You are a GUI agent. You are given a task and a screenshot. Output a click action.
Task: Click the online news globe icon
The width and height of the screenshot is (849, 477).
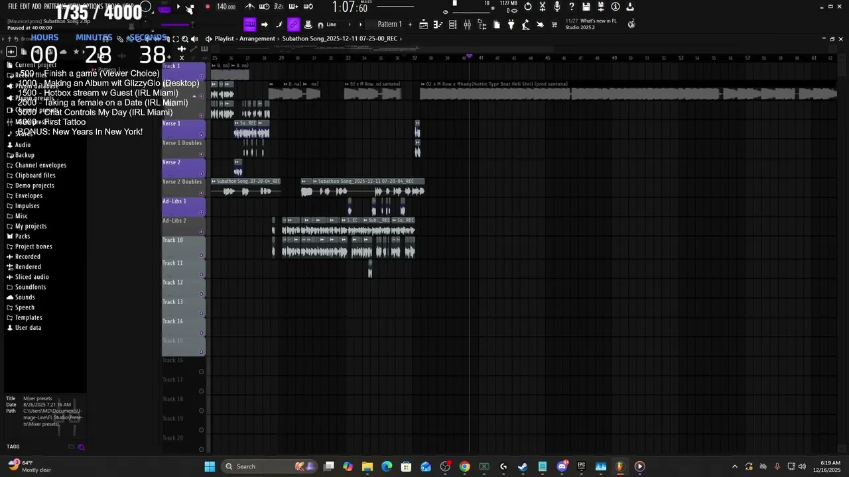pyautogui.click(x=631, y=24)
